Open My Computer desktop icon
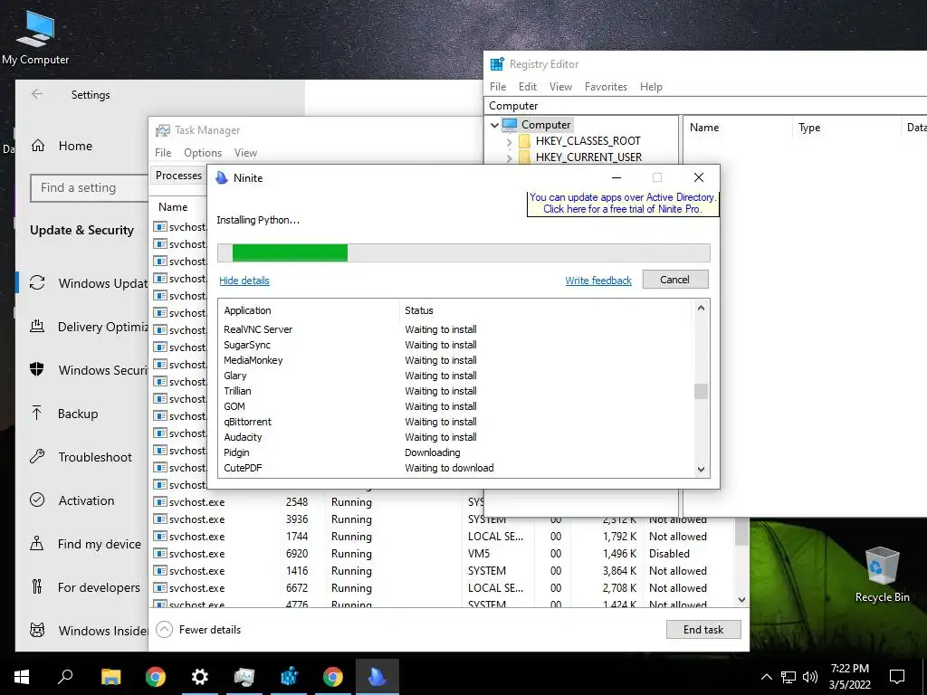The height and width of the screenshot is (695, 927). pos(35,38)
